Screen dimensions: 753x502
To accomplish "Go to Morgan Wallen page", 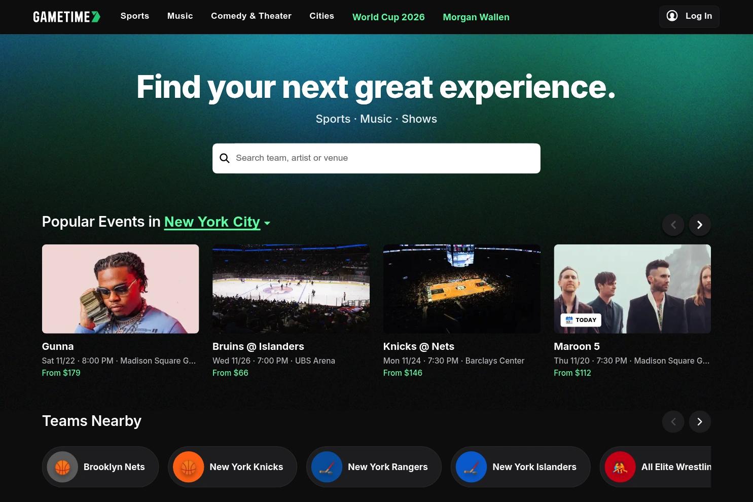I will (476, 17).
